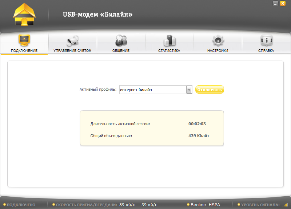
Task: Minimize the USB-modem window
Action: click(x=276, y=3)
